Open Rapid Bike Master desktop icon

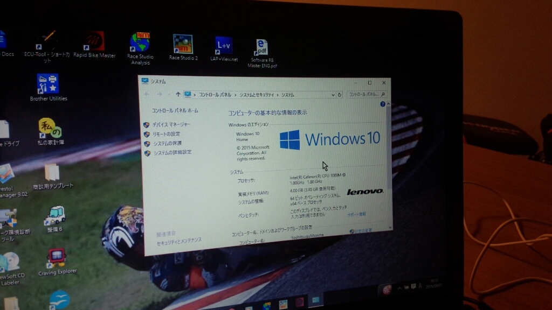click(x=94, y=45)
